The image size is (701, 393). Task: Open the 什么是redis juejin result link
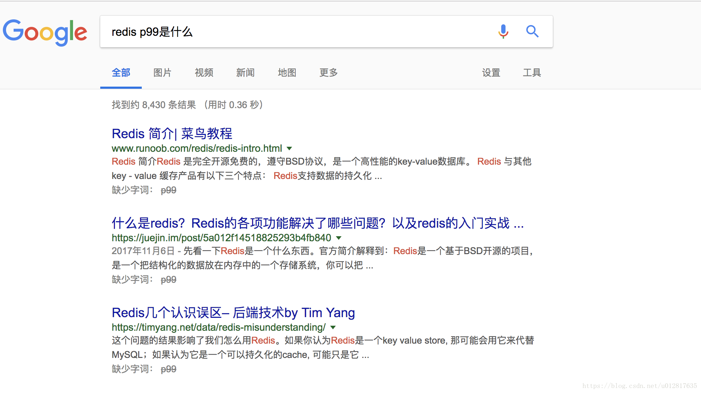(x=317, y=223)
